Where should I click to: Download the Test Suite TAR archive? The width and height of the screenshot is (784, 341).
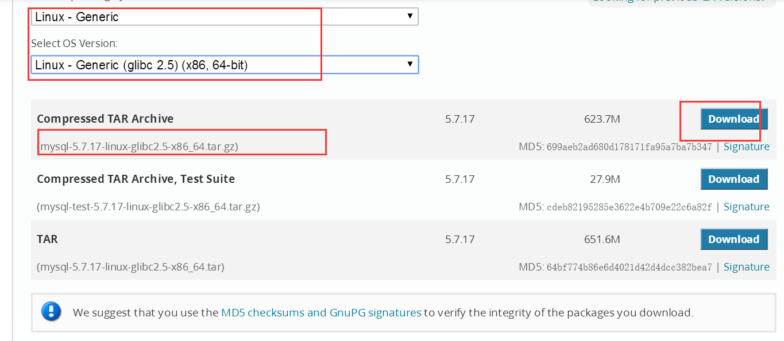[x=733, y=179]
